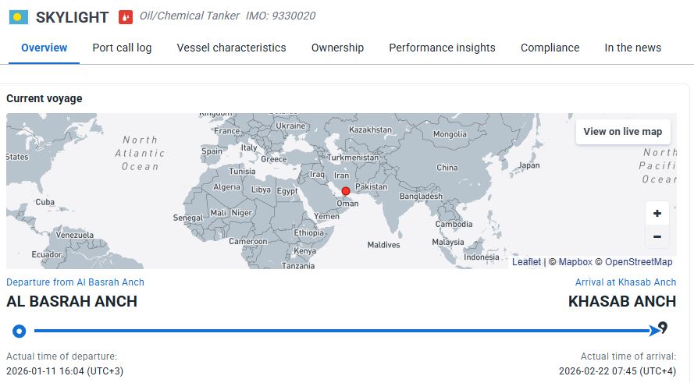Open the Mapbox attribution link

[575, 262]
